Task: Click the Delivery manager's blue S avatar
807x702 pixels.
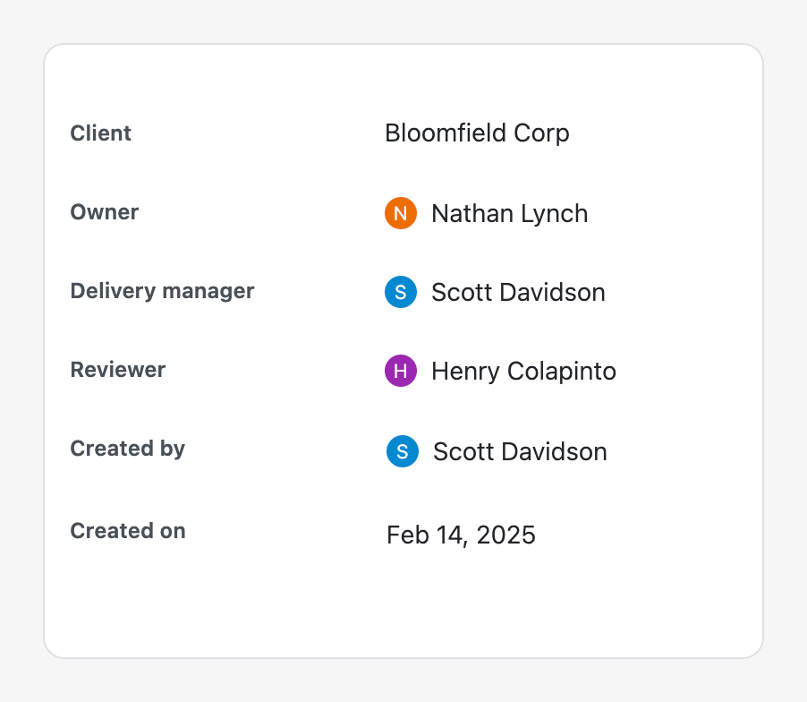Action: coord(401,292)
